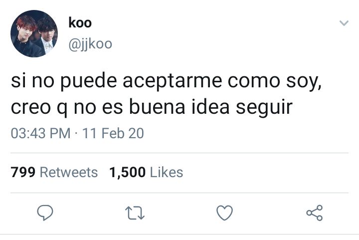Click the word 'aceptarme' in the tweet

pos(173,82)
